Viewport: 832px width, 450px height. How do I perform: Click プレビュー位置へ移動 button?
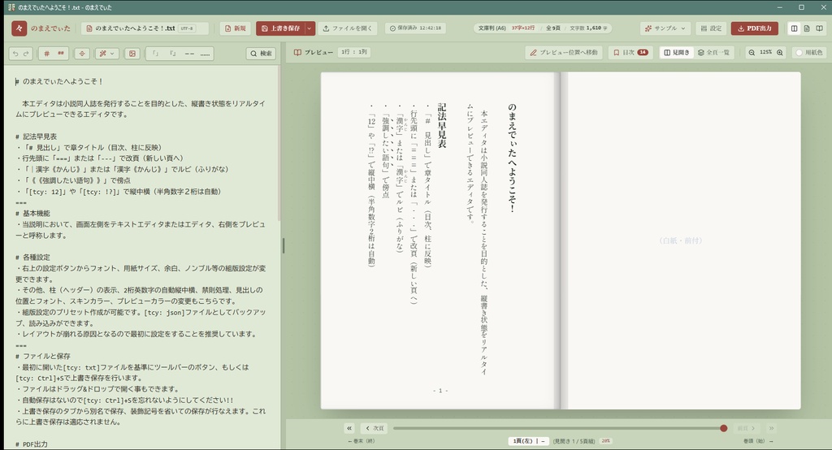(x=564, y=53)
